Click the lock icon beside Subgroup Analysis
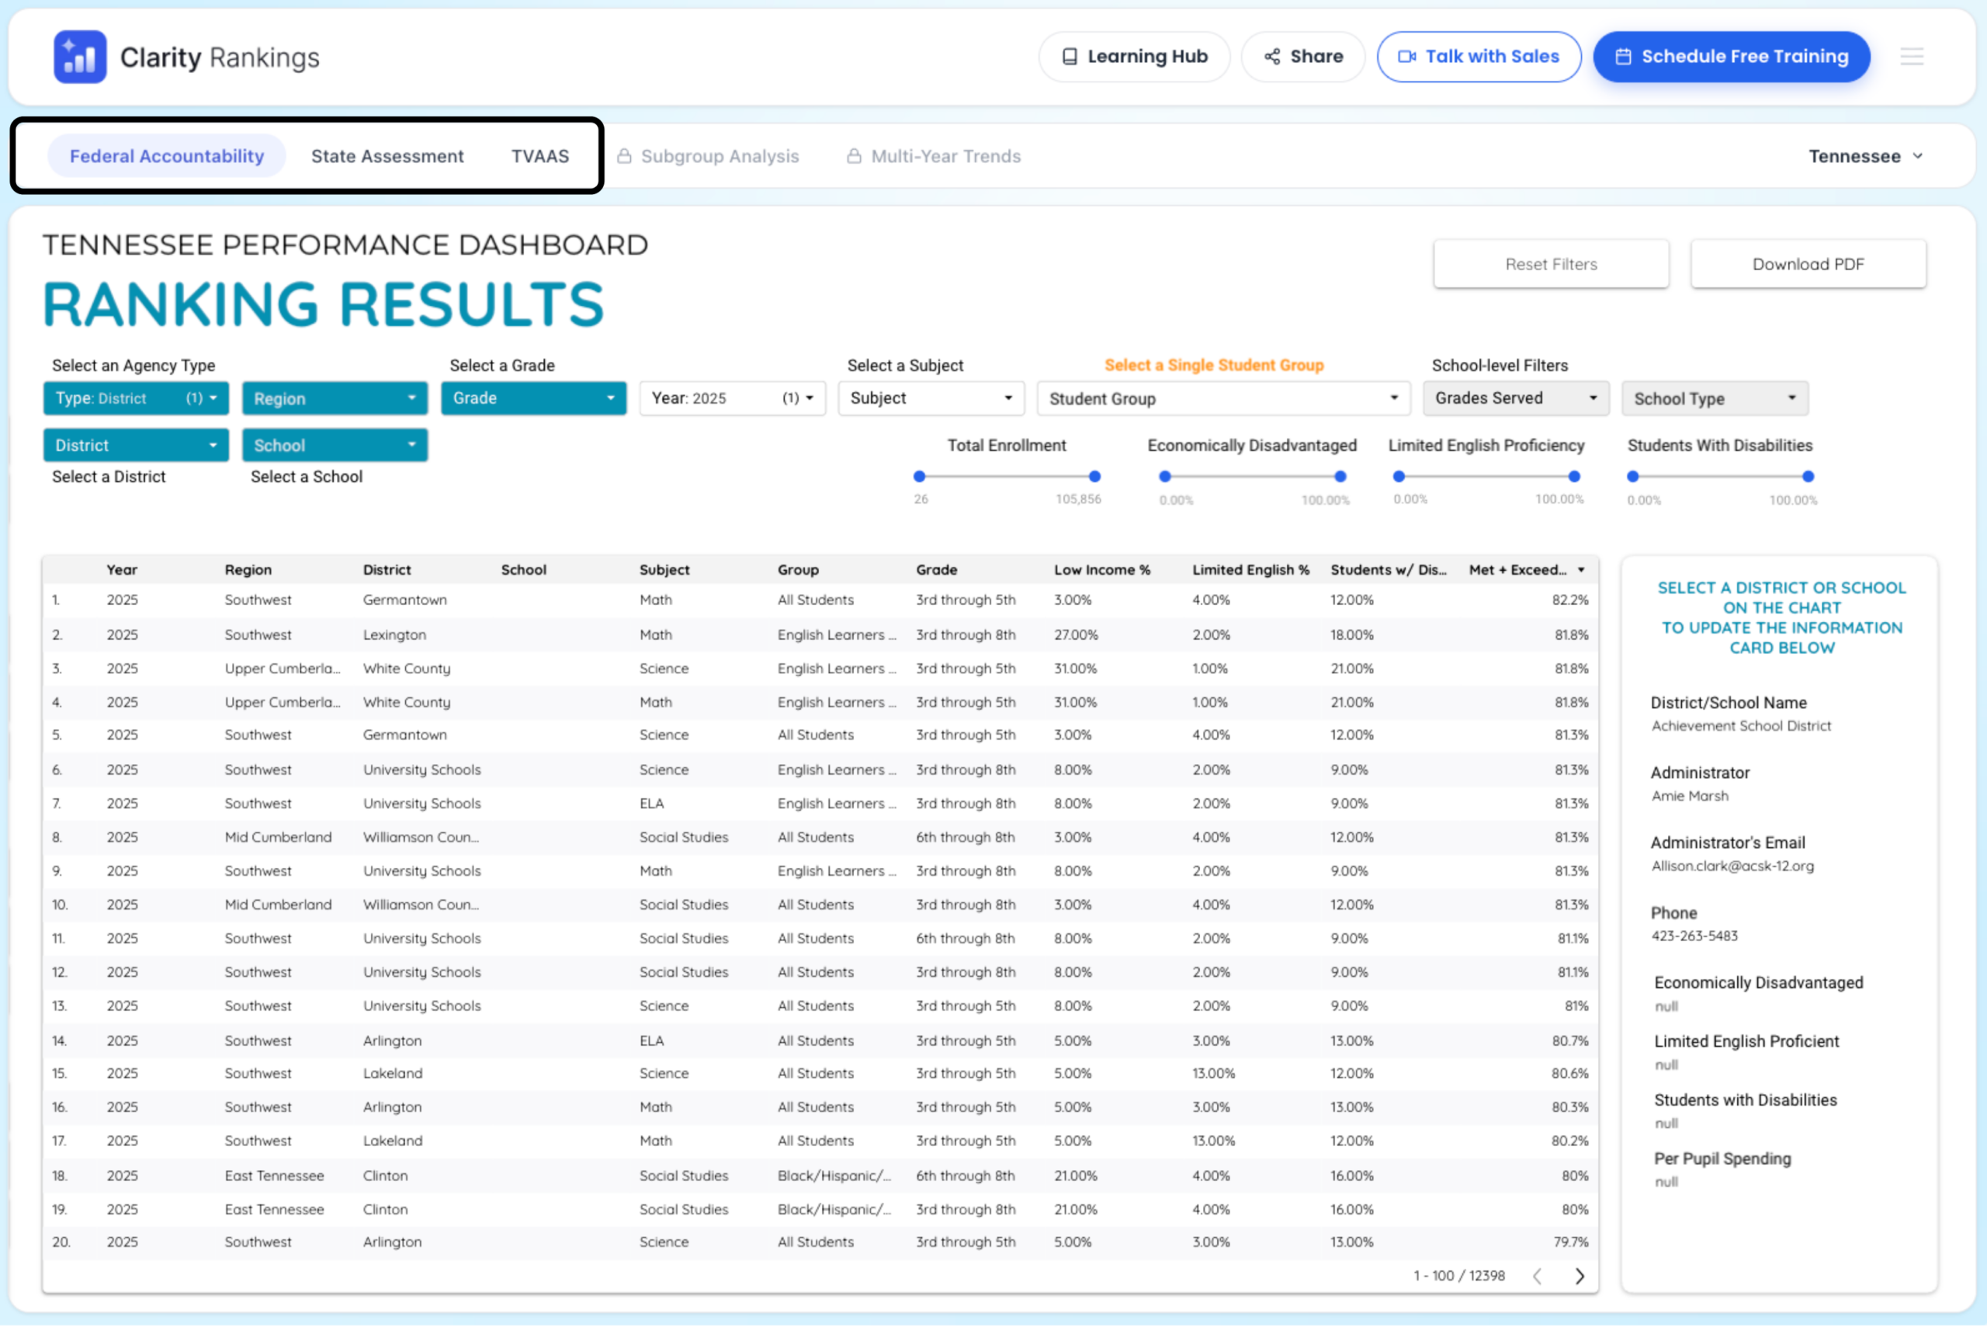Screen dimensions: 1987x1327 coord(624,156)
